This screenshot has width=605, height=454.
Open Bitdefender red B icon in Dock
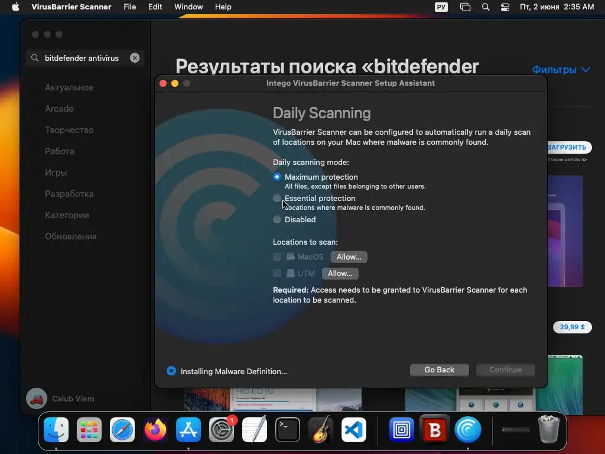[x=434, y=430]
